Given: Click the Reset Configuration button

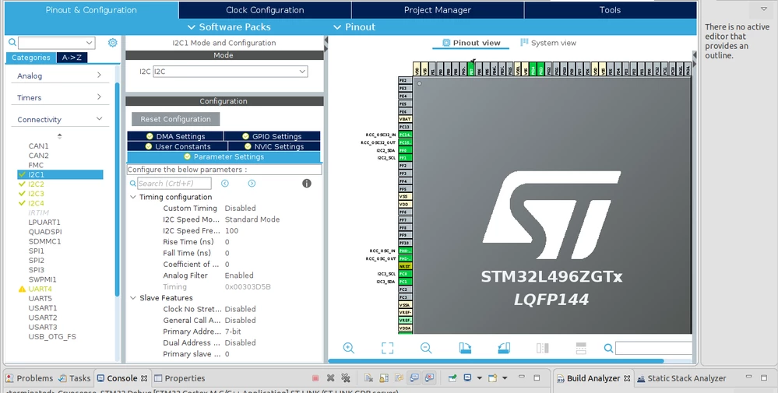Looking at the screenshot, I should (x=176, y=119).
